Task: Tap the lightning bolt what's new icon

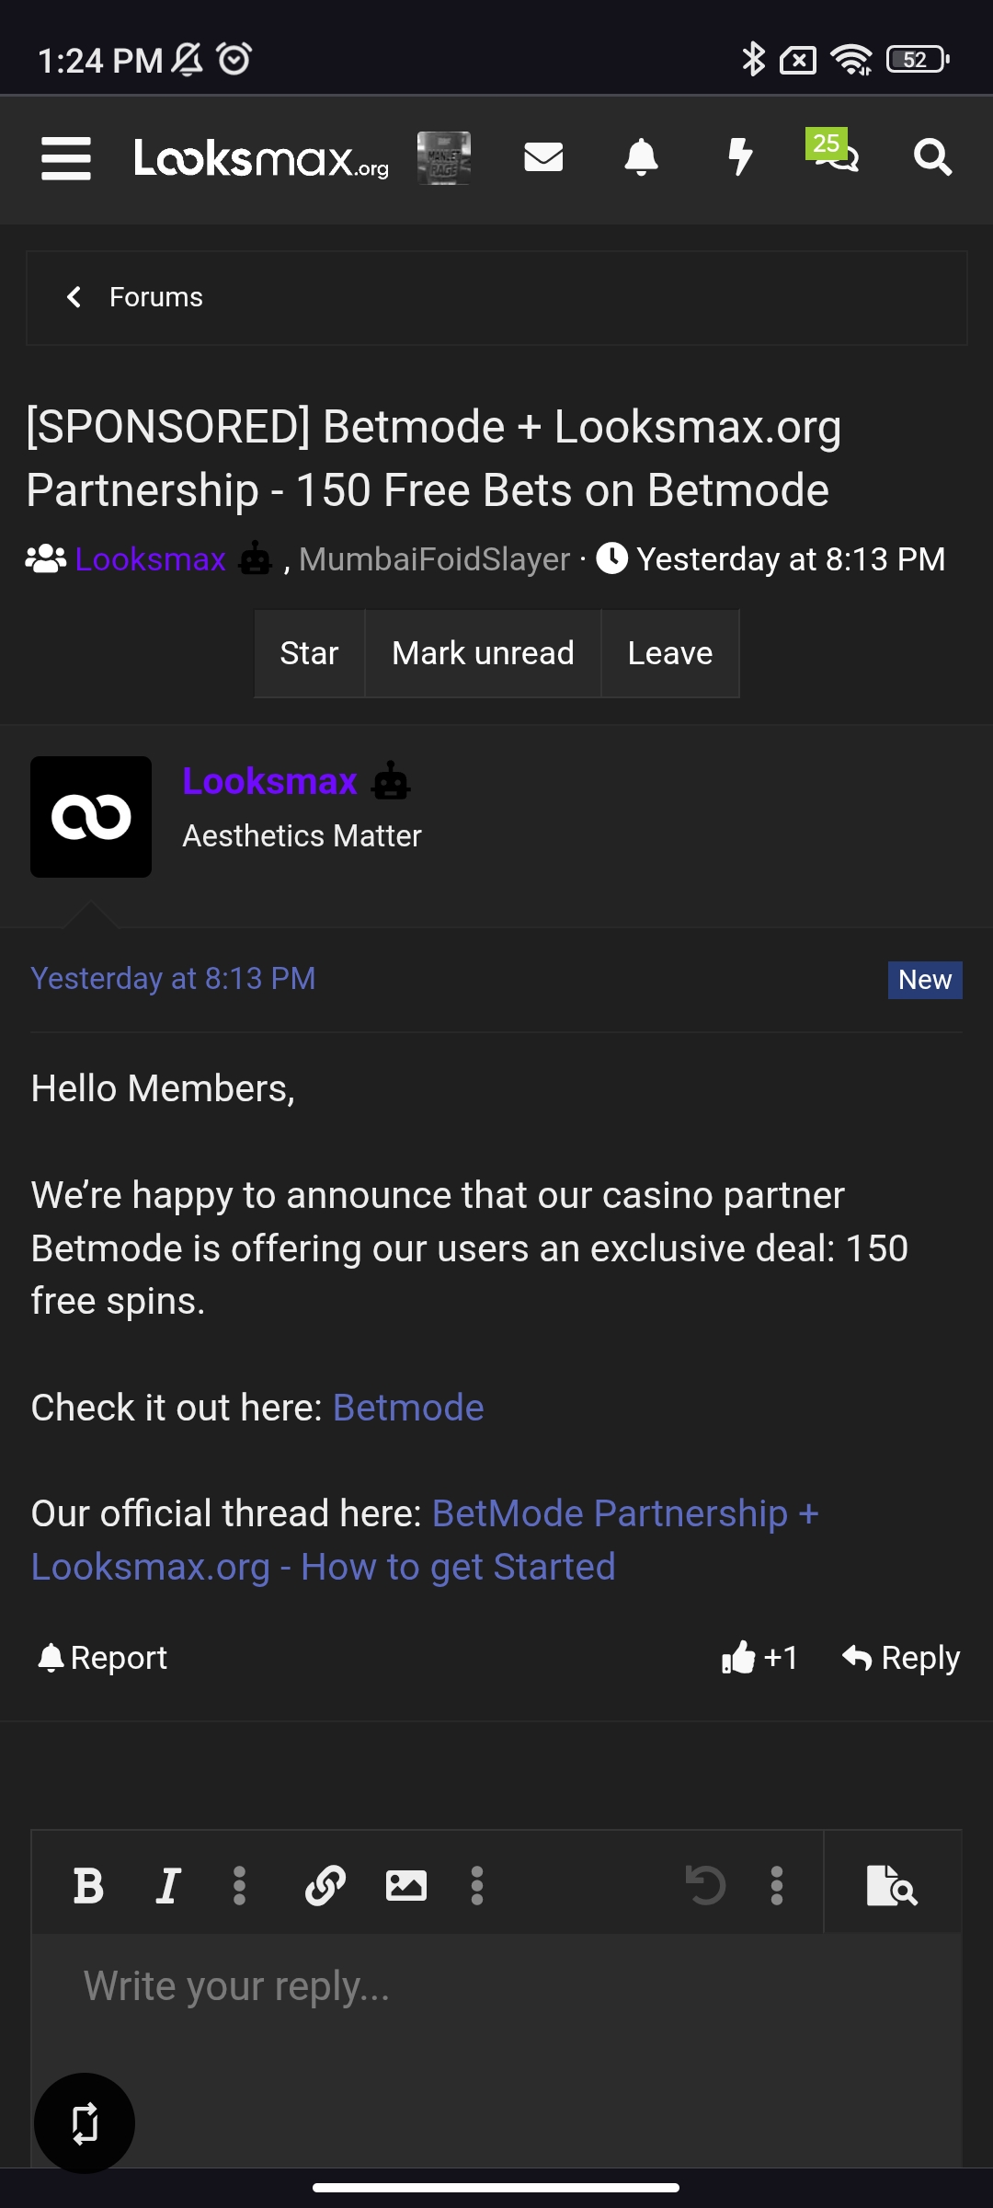Action: pyautogui.click(x=740, y=157)
